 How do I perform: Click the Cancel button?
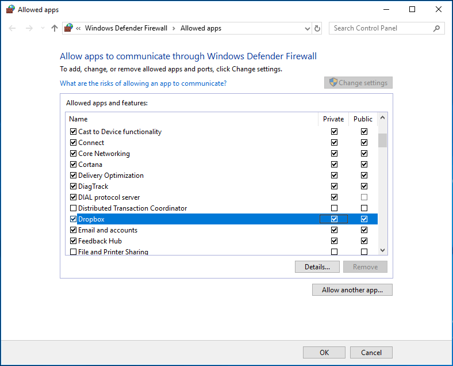point(371,352)
